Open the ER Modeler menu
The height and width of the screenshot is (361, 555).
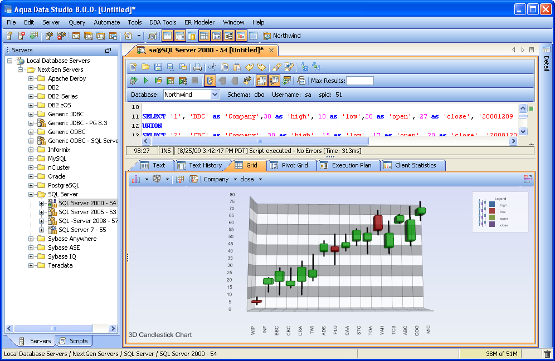coord(199,22)
